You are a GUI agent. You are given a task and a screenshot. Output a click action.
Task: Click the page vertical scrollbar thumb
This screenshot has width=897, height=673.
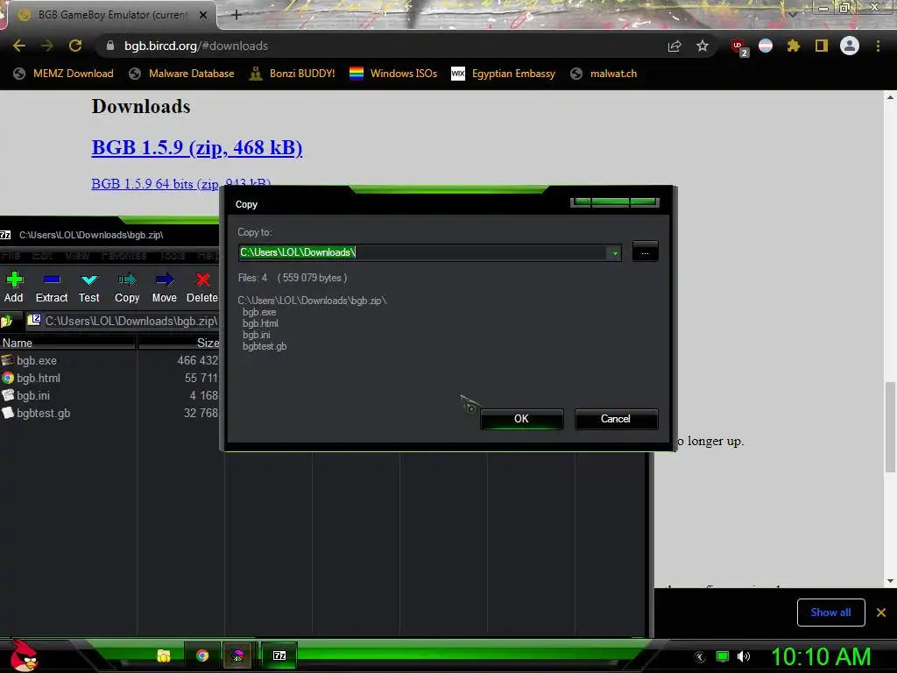tap(890, 427)
